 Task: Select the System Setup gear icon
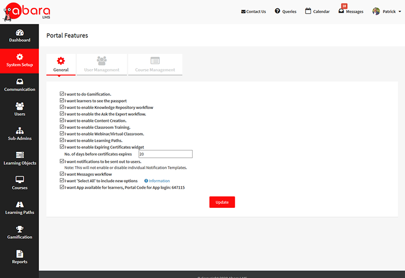pos(20,57)
